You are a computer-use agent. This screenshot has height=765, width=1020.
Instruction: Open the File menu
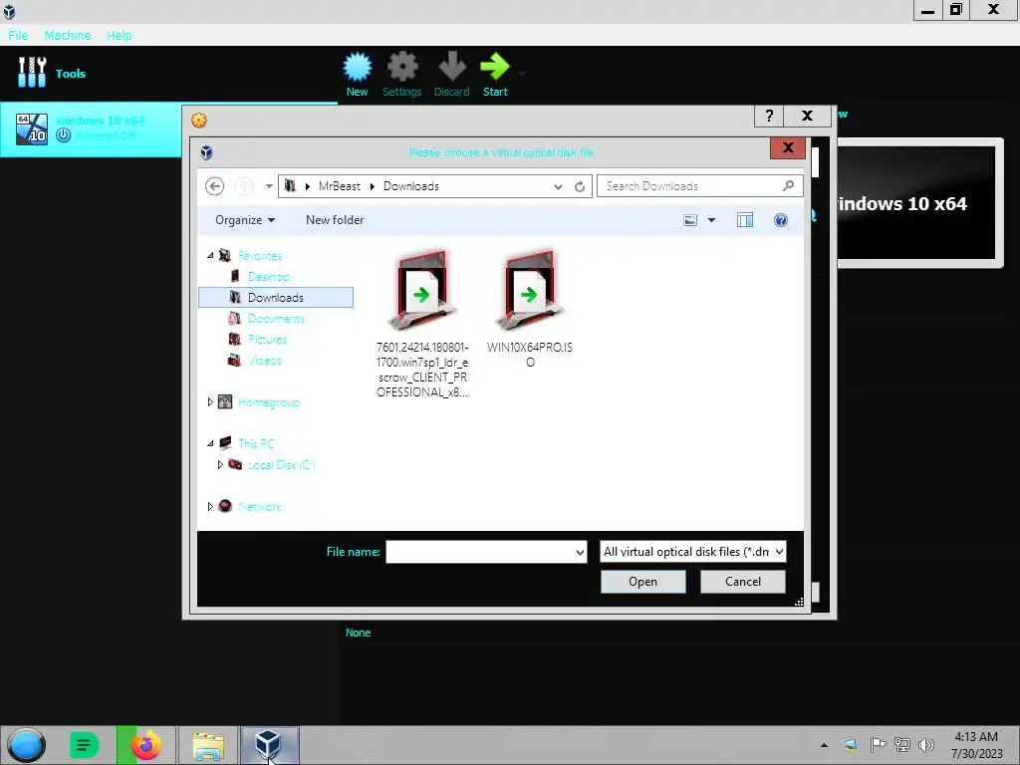click(x=18, y=35)
